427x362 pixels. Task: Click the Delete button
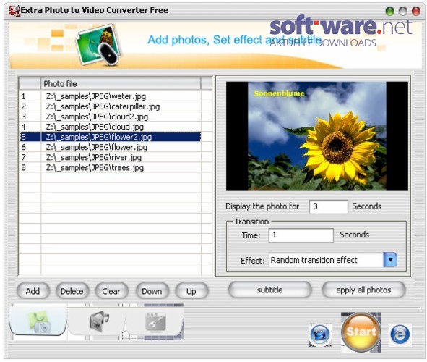click(72, 291)
